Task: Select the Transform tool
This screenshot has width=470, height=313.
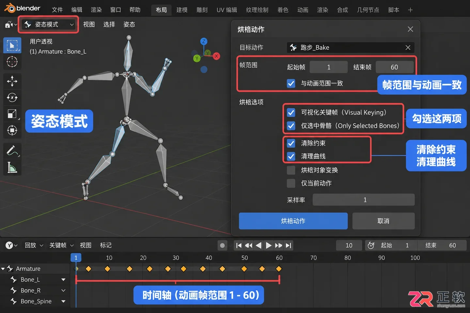Action: (x=12, y=130)
